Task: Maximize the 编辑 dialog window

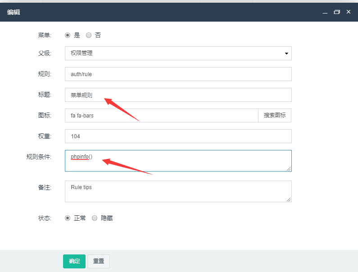Action: pyautogui.click(x=336, y=12)
